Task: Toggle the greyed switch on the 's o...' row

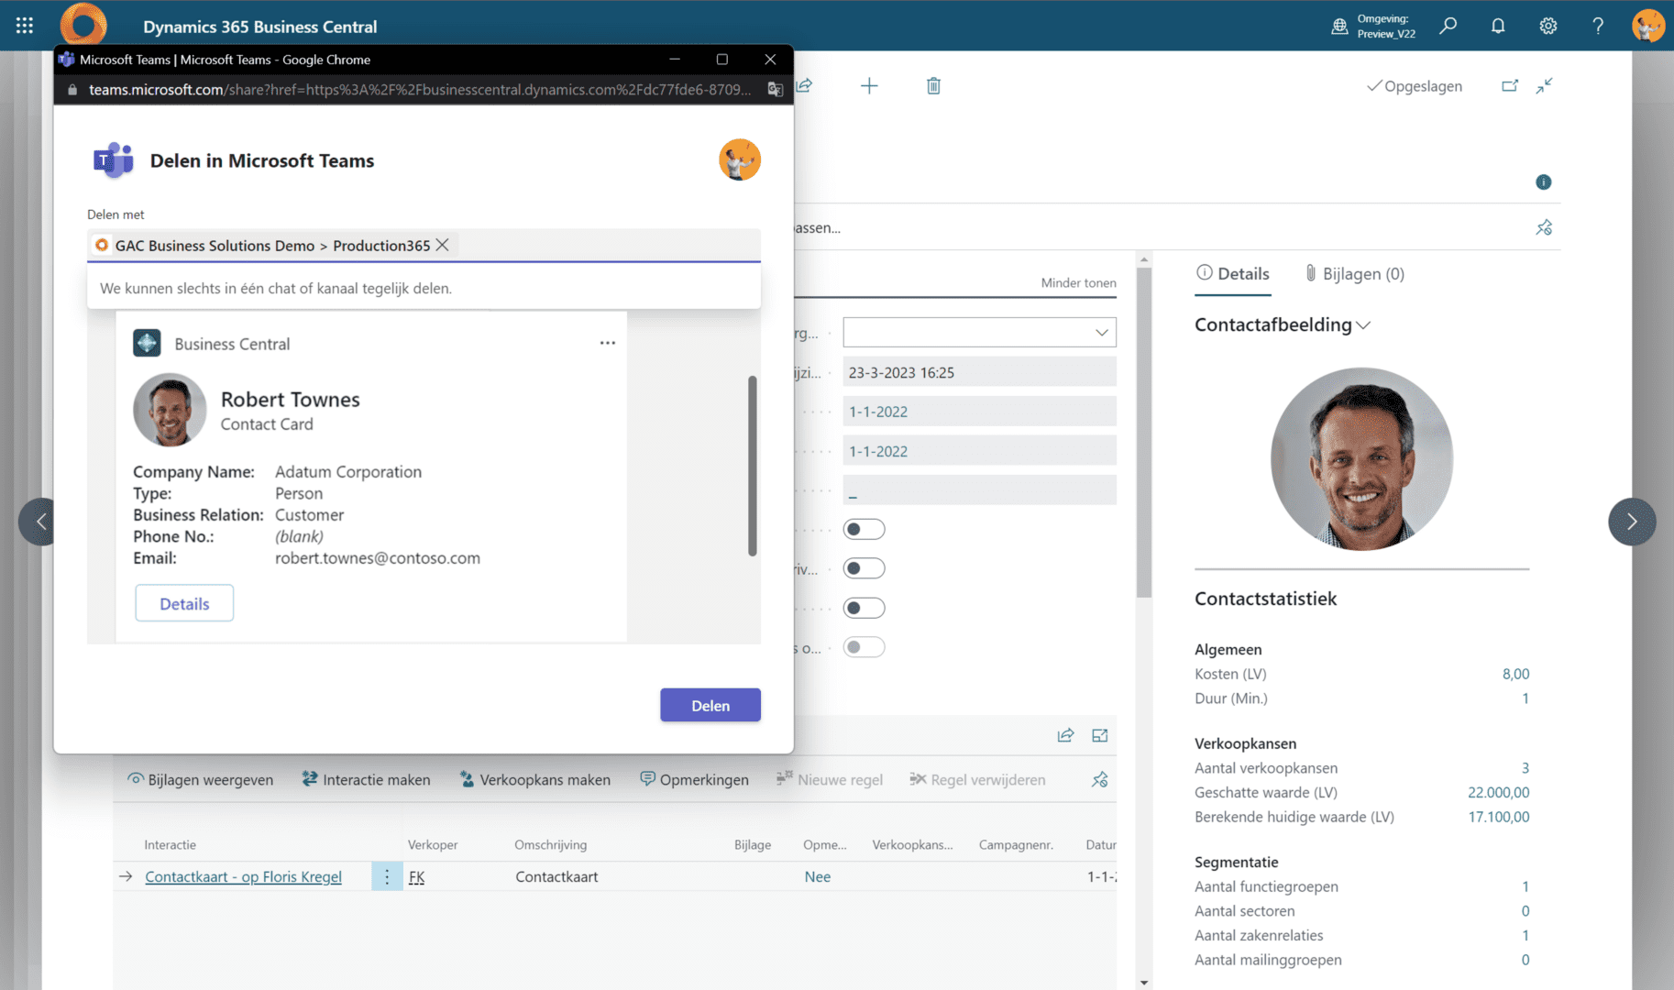Action: [864, 647]
